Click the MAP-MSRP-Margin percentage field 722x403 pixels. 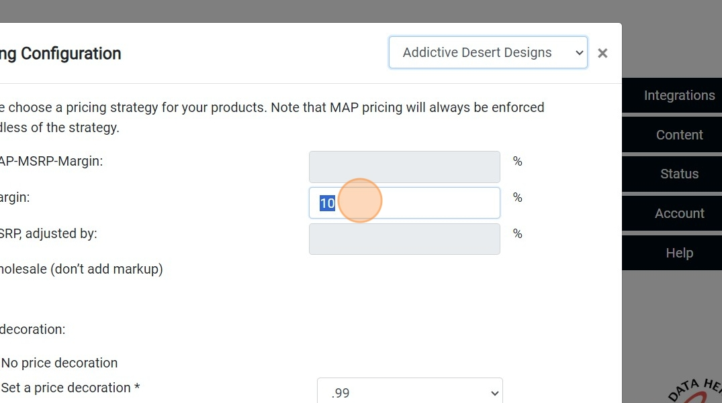(404, 167)
